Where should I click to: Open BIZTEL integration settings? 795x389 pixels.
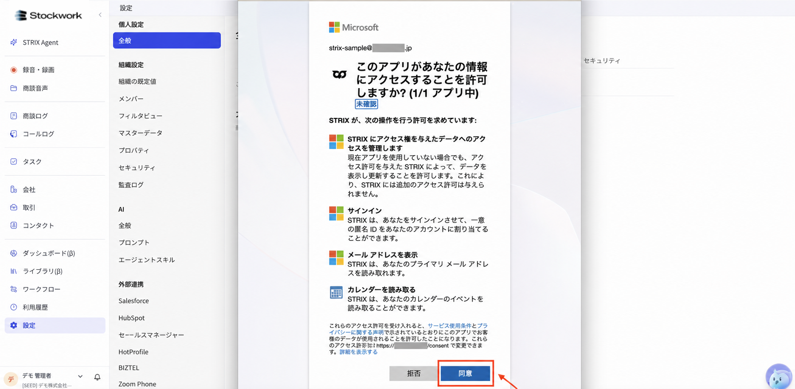(129, 368)
